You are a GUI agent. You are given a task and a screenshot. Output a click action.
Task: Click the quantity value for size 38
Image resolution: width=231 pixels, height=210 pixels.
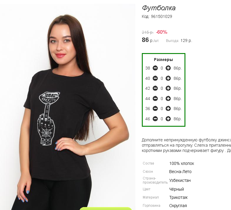click(162, 68)
